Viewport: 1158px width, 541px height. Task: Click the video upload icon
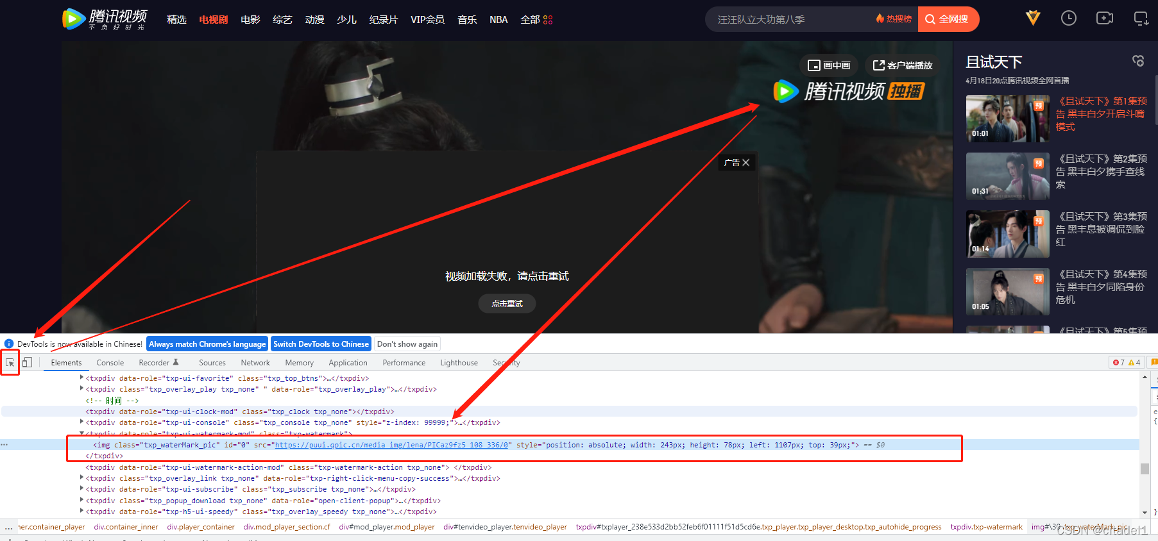point(1105,19)
